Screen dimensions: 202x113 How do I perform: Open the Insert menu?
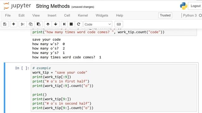click(x=52, y=15)
